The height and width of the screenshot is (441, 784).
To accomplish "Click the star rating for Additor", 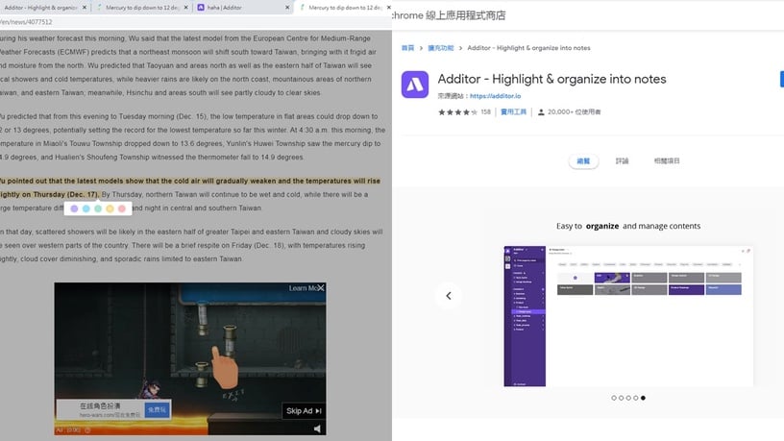I will click(457, 112).
